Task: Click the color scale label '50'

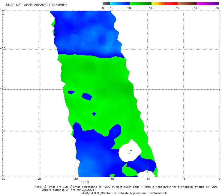Action: pos(177,8)
